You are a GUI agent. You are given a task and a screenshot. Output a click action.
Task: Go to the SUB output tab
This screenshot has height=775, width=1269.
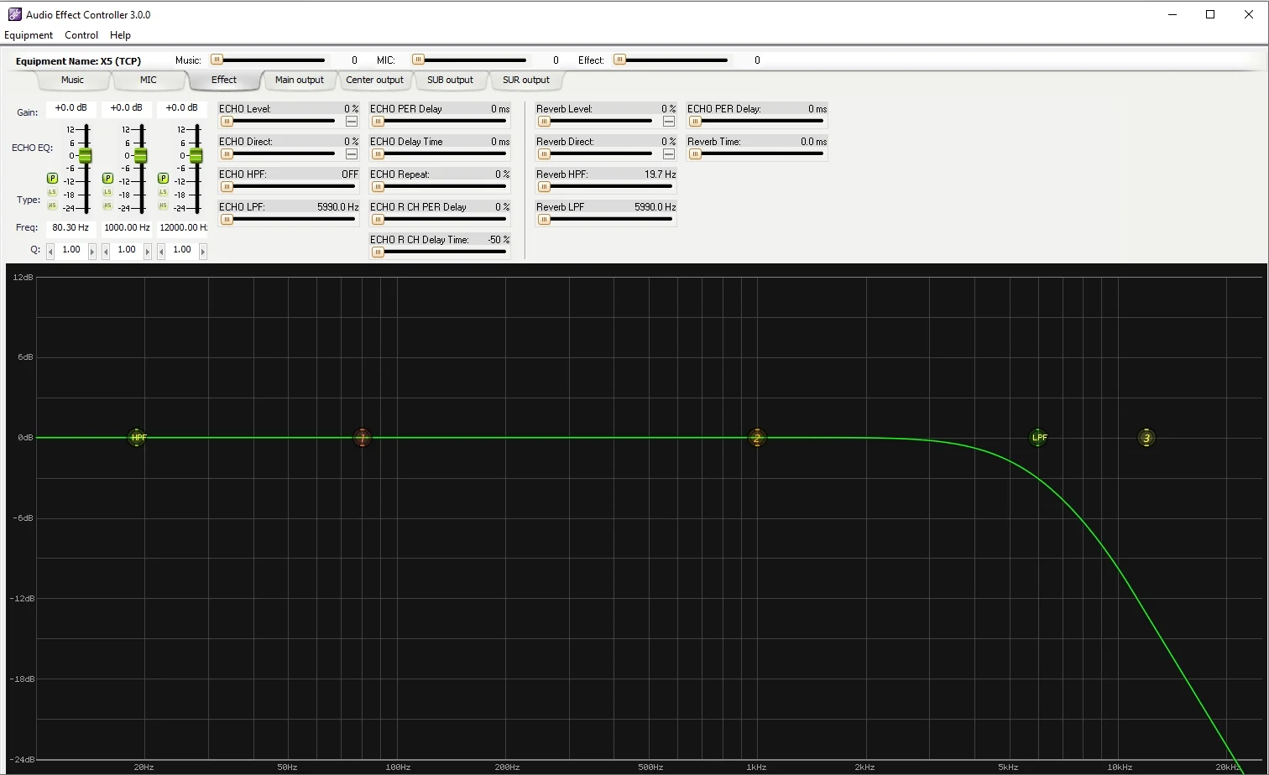click(450, 80)
